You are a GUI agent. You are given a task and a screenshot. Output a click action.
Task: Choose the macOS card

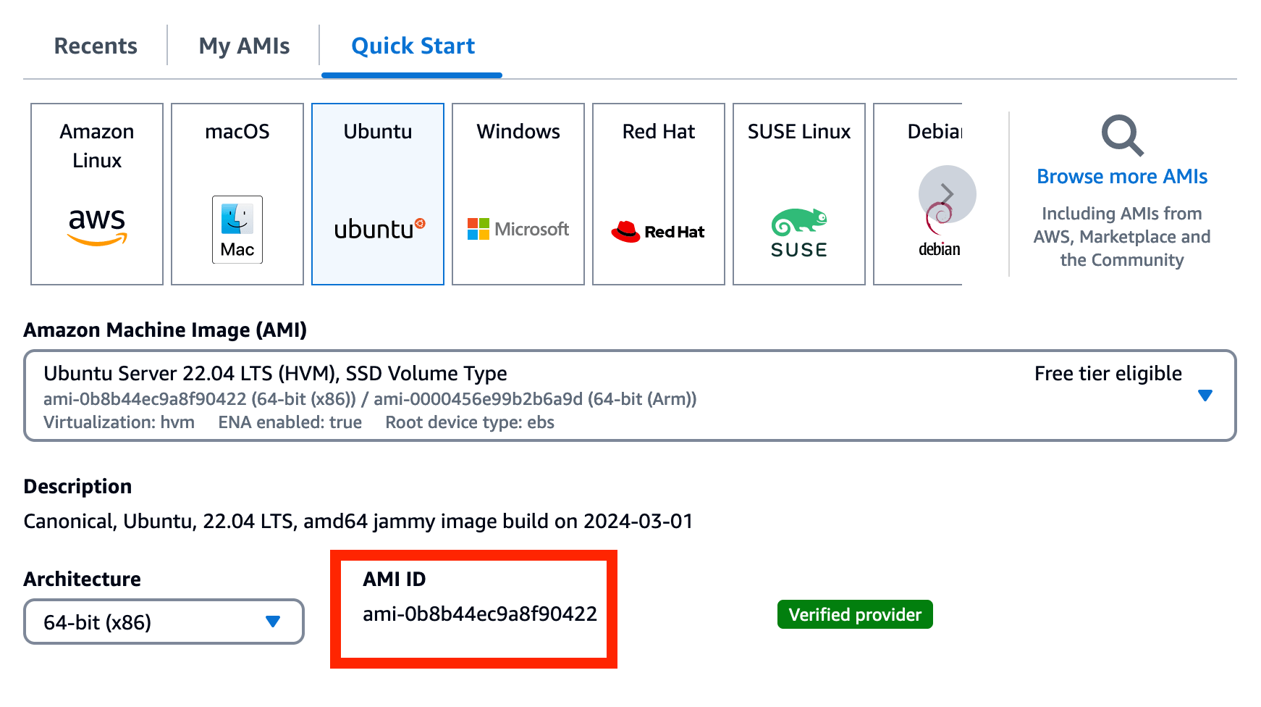237,194
